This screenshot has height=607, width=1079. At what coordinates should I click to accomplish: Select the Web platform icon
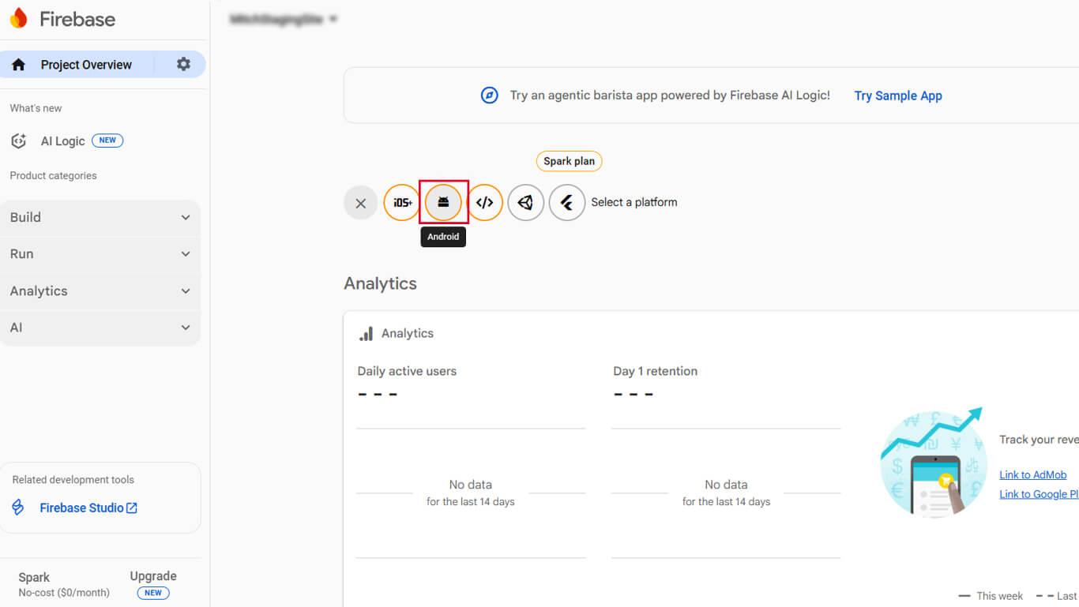point(484,203)
